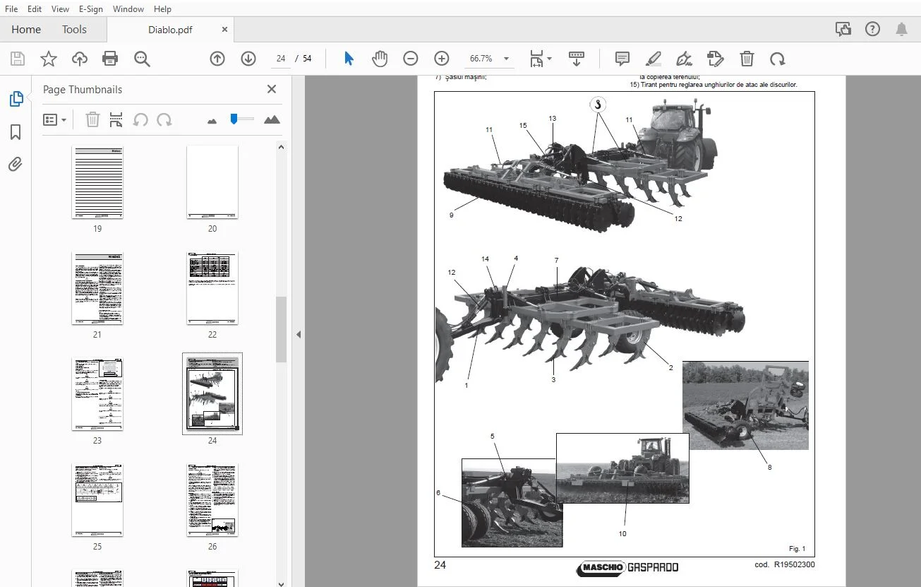The width and height of the screenshot is (921, 587).
Task: Switch to the Home tab
Action: coord(26,29)
